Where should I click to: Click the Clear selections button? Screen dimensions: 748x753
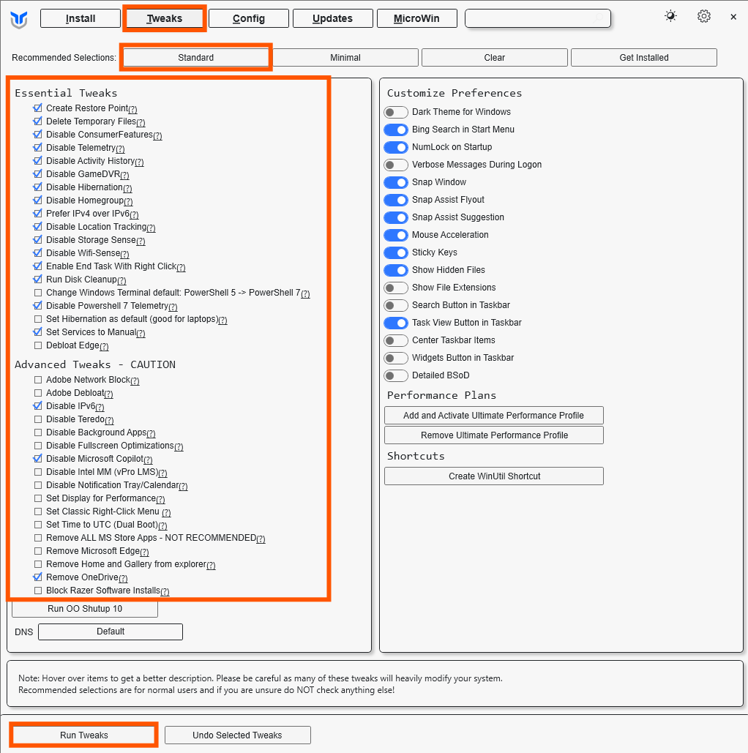coord(494,58)
